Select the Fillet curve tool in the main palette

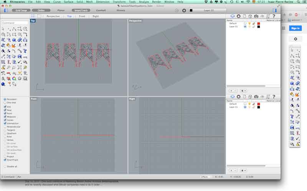25,34
